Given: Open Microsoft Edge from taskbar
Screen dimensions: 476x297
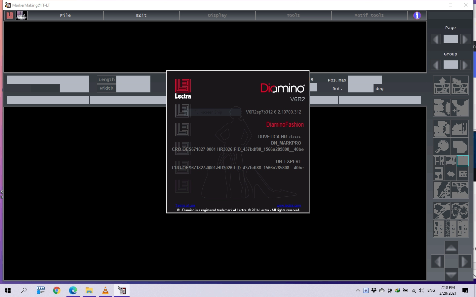Looking at the screenshot, I should [73, 290].
